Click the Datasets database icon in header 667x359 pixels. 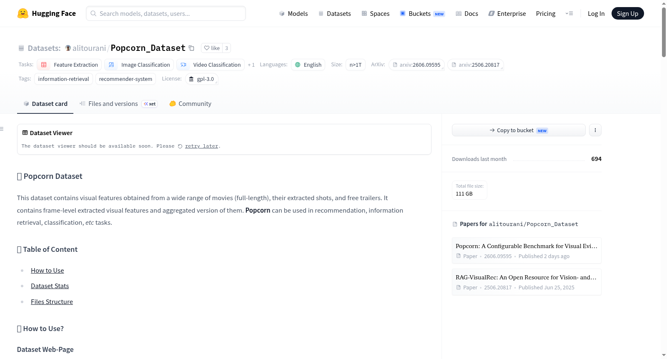pyautogui.click(x=21, y=48)
